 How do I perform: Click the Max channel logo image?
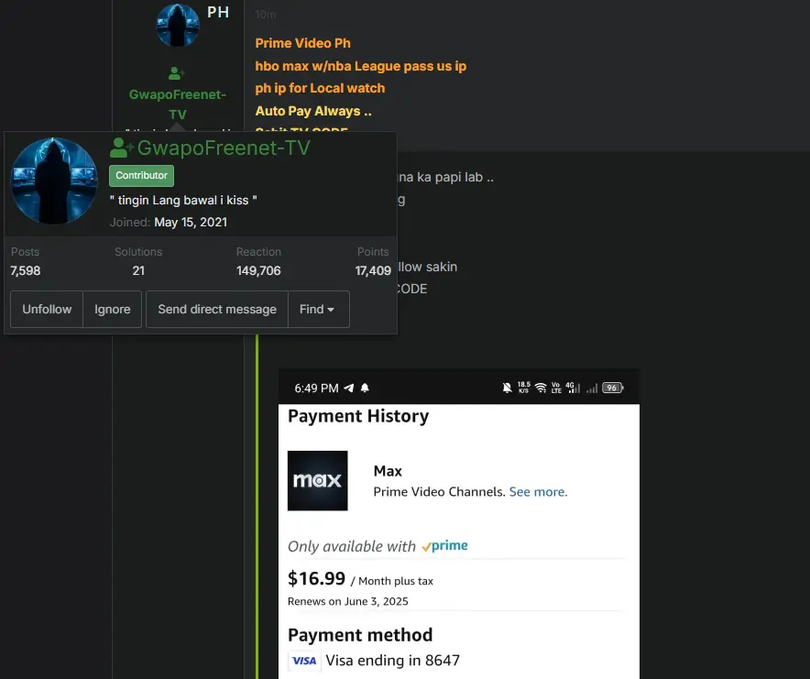(x=318, y=480)
